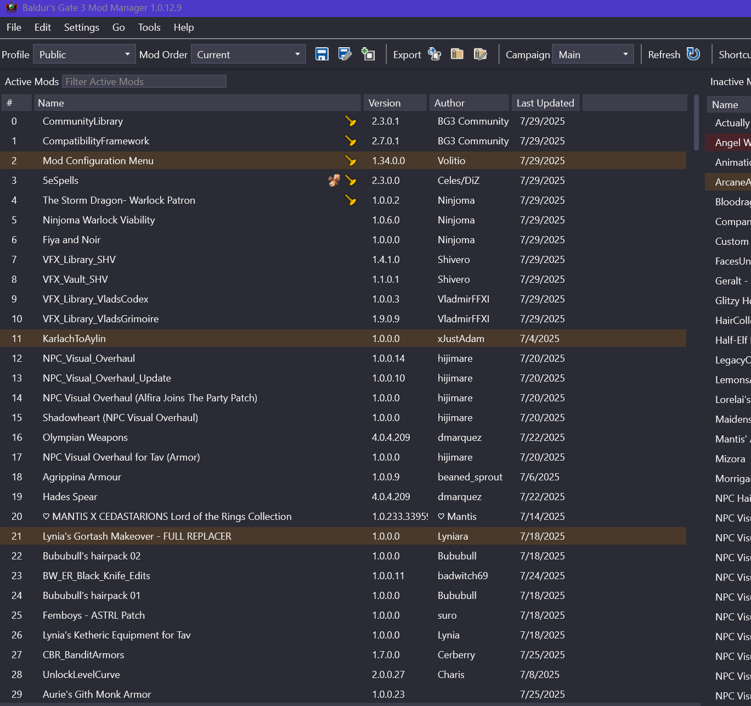Select the Agrippina Armour mod
751x706 pixels.
[343, 477]
